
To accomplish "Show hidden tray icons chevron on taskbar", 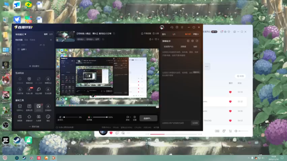I will (x=249, y=158).
